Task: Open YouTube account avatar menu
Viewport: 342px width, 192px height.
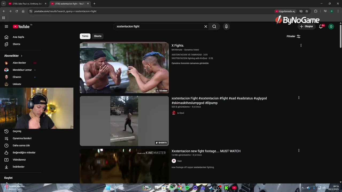Action: (331, 26)
